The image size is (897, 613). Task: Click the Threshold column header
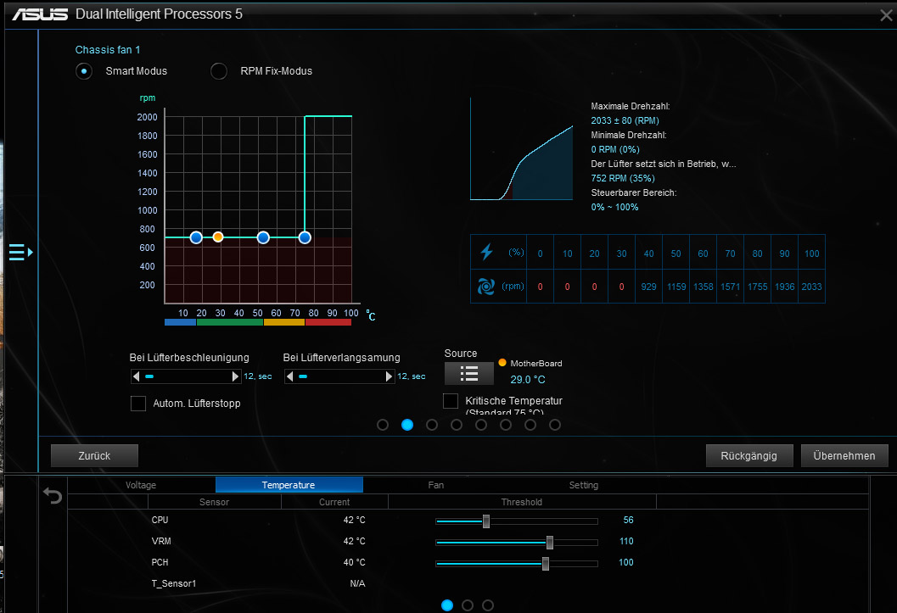point(522,502)
